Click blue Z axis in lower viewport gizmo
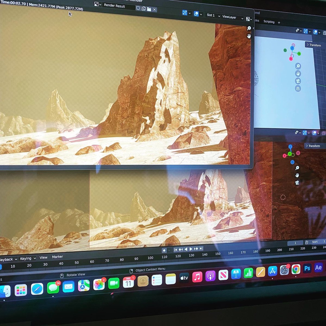Viewport: 326px width, 326px height. [x=290, y=147]
